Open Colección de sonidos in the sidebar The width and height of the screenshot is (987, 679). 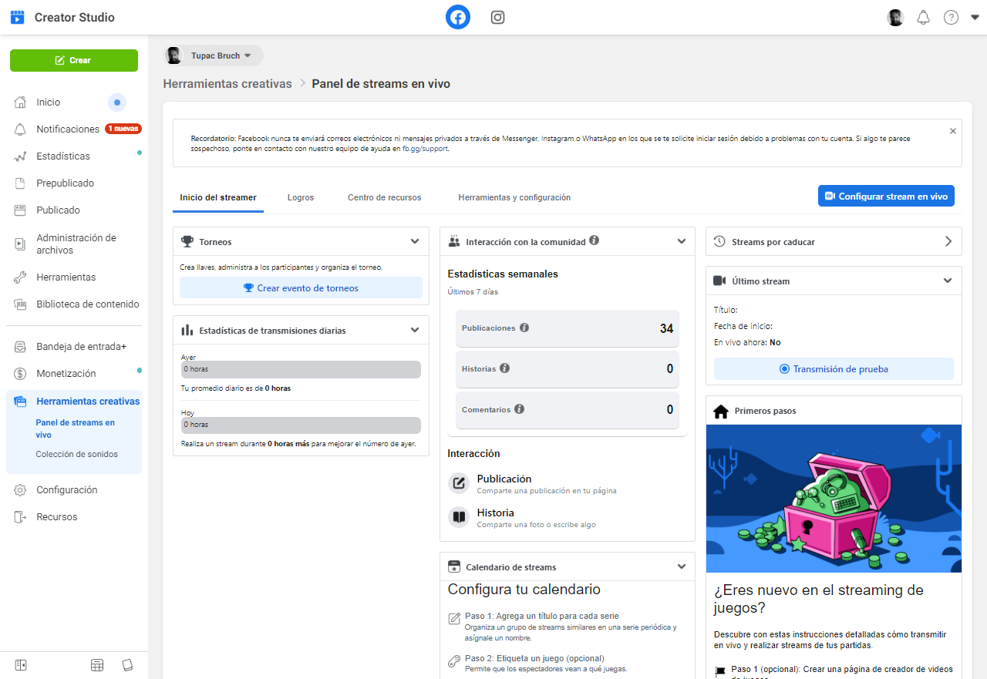(x=77, y=454)
